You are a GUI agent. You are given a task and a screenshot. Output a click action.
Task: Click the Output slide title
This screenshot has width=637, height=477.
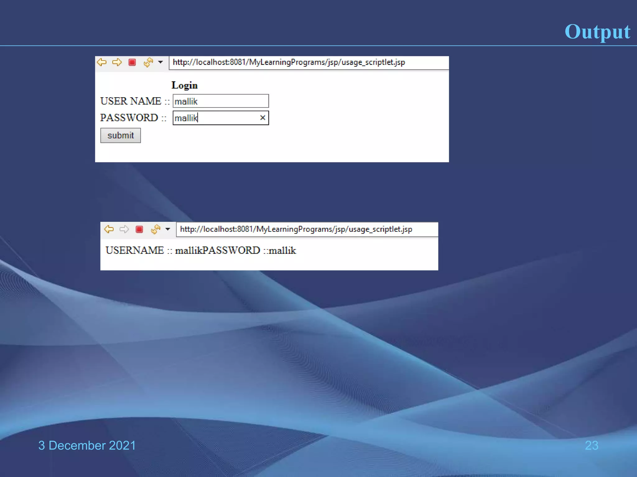(x=597, y=32)
